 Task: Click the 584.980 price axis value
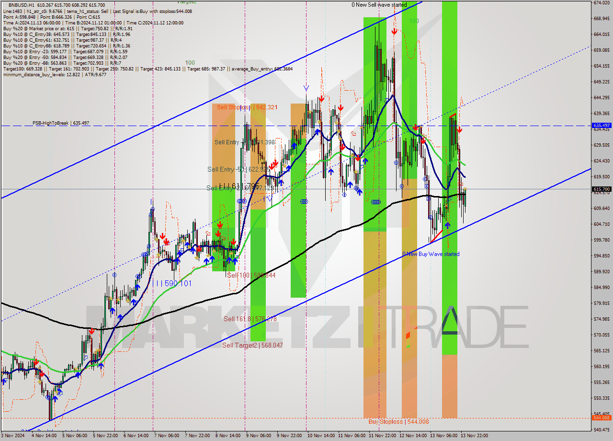pos(602,288)
